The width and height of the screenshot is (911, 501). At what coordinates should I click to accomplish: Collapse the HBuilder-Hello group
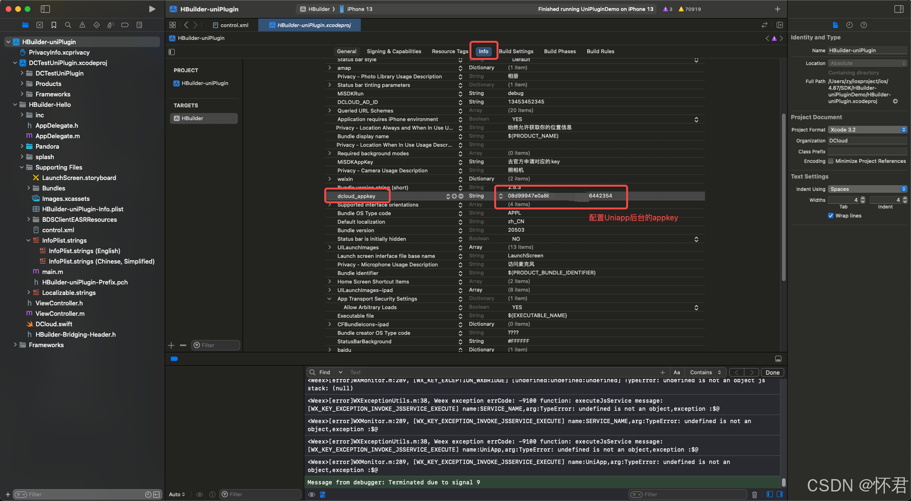click(x=15, y=104)
